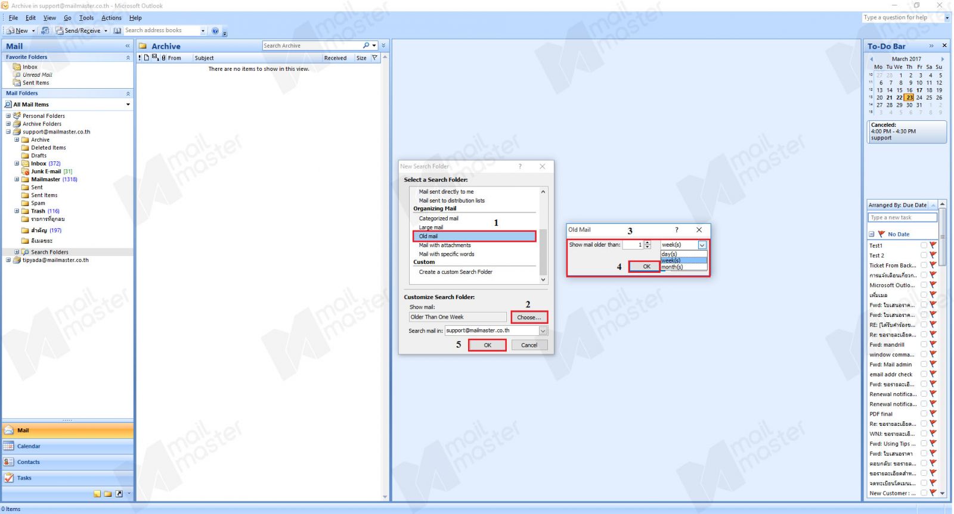Tick the checkbox for email addr check

(x=924, y=375)
